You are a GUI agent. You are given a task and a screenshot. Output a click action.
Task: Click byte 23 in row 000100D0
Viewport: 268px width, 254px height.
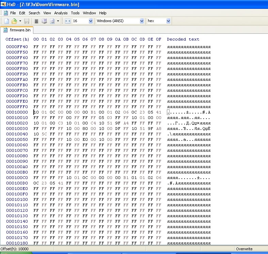(44, 183)
